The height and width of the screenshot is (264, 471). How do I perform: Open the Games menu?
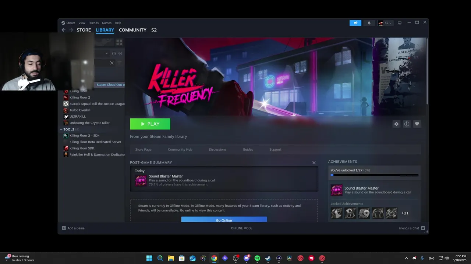(107, 23)
